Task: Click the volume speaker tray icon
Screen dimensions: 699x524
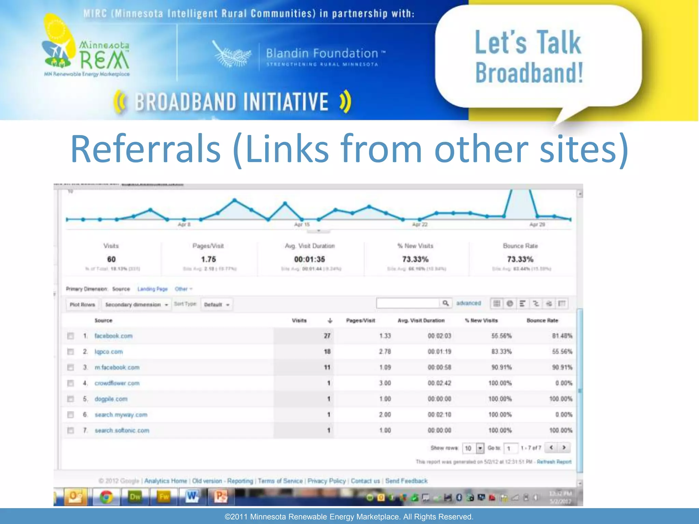Action: pyautogui.click(x=536, y=498)
